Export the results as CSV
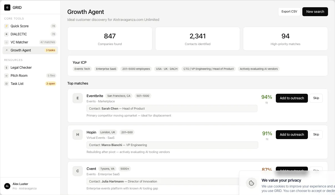Viewport: 335px width, 195px height. tap(289, 12)
